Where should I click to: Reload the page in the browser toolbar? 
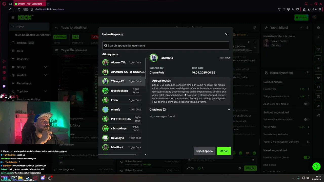pyautogui.click(x=19, y=9)
